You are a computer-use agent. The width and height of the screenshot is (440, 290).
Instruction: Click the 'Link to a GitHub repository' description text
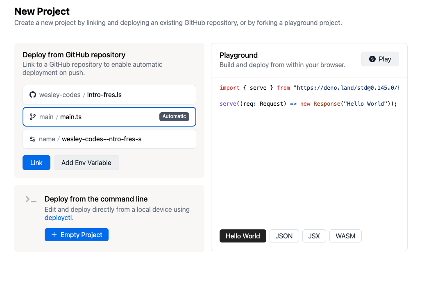click(x=92, y=68)
